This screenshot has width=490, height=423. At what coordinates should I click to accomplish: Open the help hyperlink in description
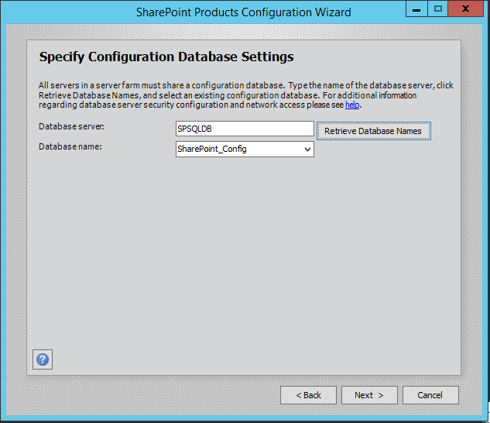352,105
